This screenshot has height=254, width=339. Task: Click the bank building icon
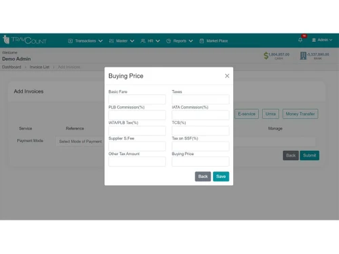click(303, 56)
